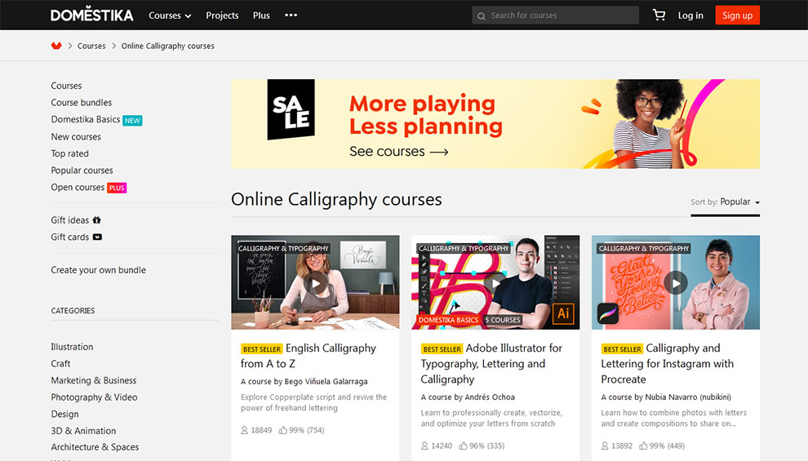Click the thumbs-up icon showing 96% (335)
The height and width of the screenshot is (461, 808).
(464, 445)
